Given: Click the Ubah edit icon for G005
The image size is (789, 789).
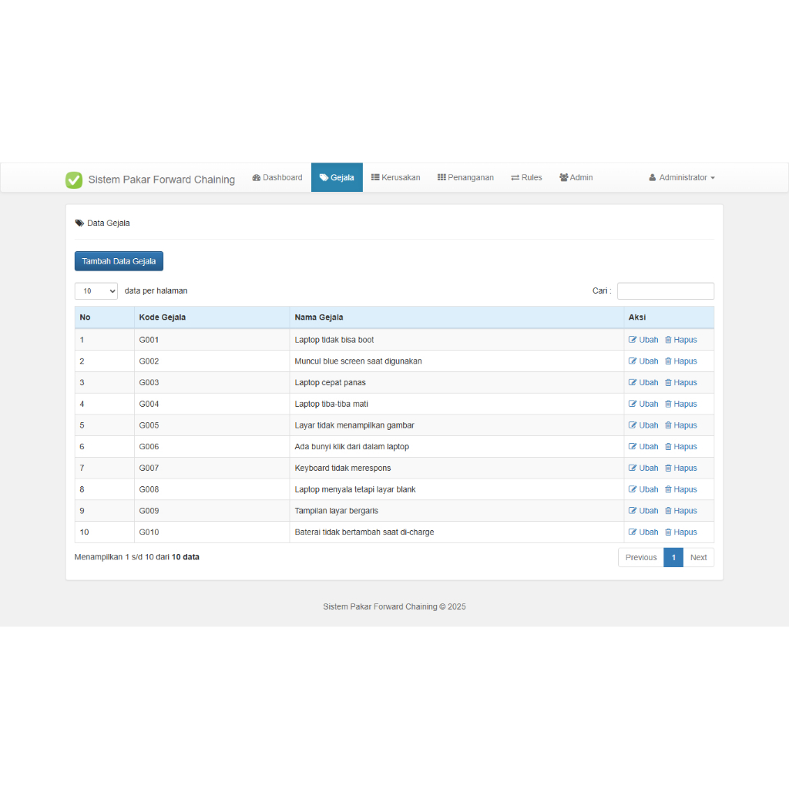Looking at the screenshot, I should click(633, 425).
